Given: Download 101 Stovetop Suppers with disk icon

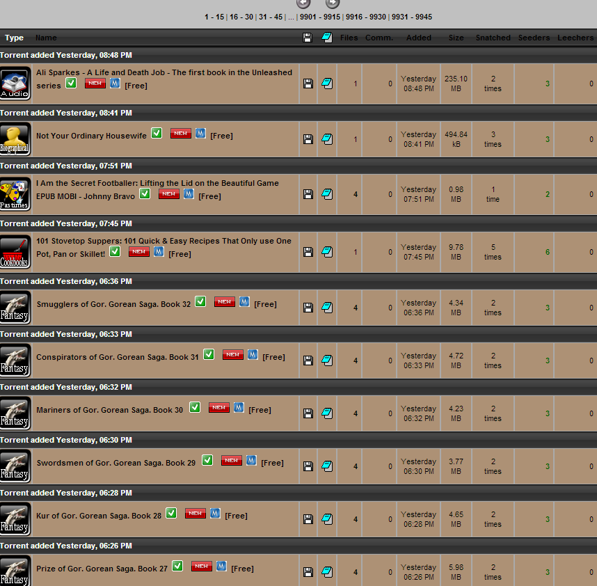Looking at the screenshot, I should click(308, 252).
